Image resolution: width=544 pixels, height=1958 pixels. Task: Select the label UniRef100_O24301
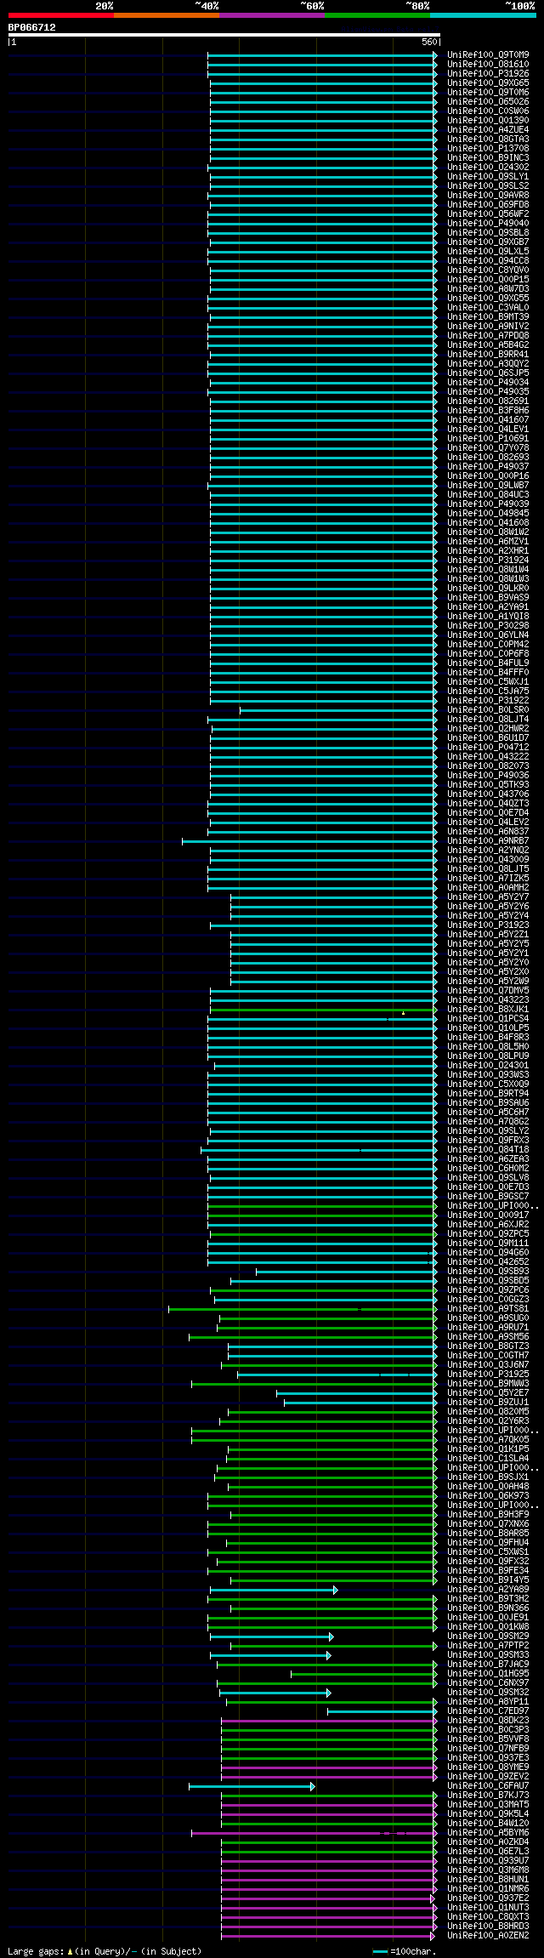488,1066
